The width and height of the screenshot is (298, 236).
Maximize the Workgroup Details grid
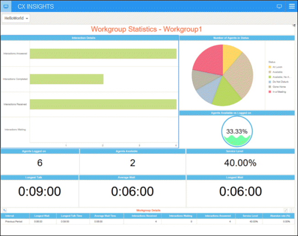[x=286, y=210]
